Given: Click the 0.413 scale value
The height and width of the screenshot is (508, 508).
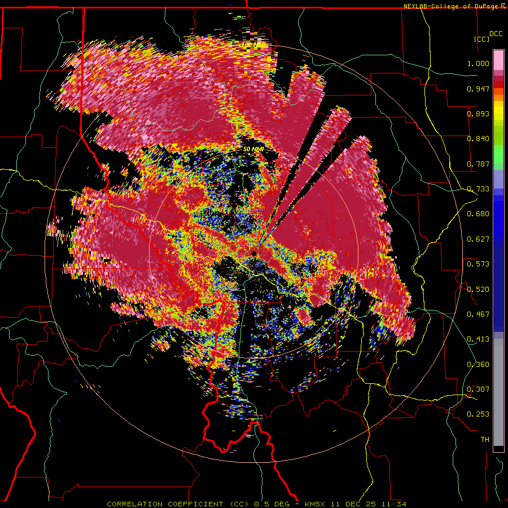Looking at the screenshot, I should [478, 339].
